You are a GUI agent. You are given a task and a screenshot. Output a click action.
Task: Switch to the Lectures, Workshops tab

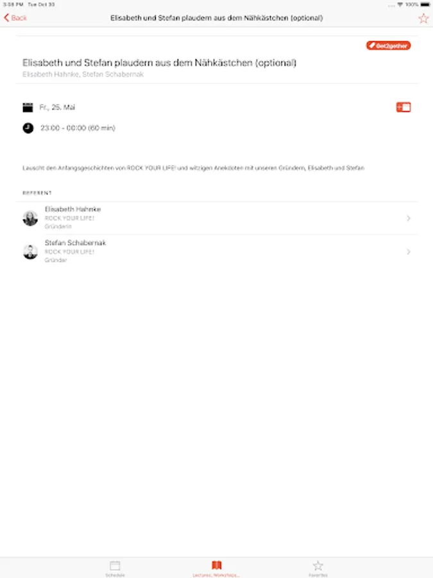pyautogui.click(x=217, y=568)
